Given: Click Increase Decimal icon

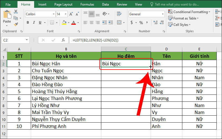Looking at the screenshot, I should (155, 23).
